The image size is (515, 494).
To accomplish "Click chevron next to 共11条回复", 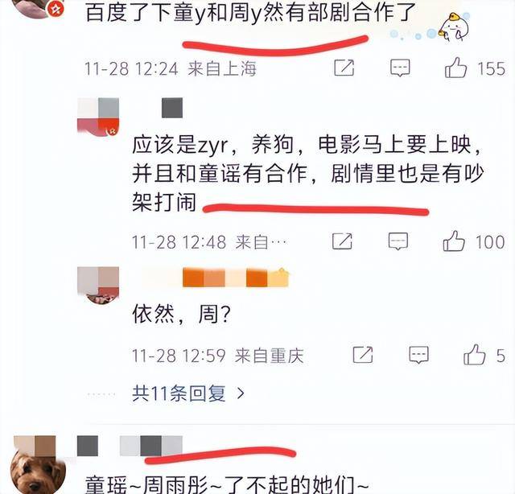I will [x=241, y=393].
